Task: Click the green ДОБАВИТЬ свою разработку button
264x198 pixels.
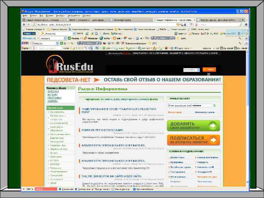Action: pyautogui.click(x=194, y=126)
